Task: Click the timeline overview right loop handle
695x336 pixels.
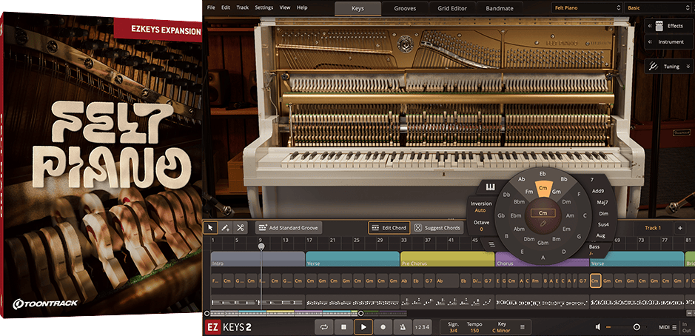Action: (360, 313)
